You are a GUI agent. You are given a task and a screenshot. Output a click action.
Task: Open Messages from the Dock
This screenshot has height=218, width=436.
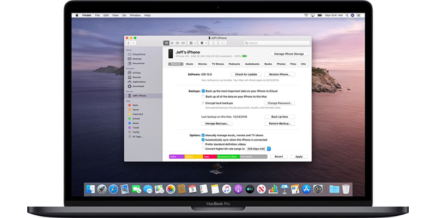[148, 189]
